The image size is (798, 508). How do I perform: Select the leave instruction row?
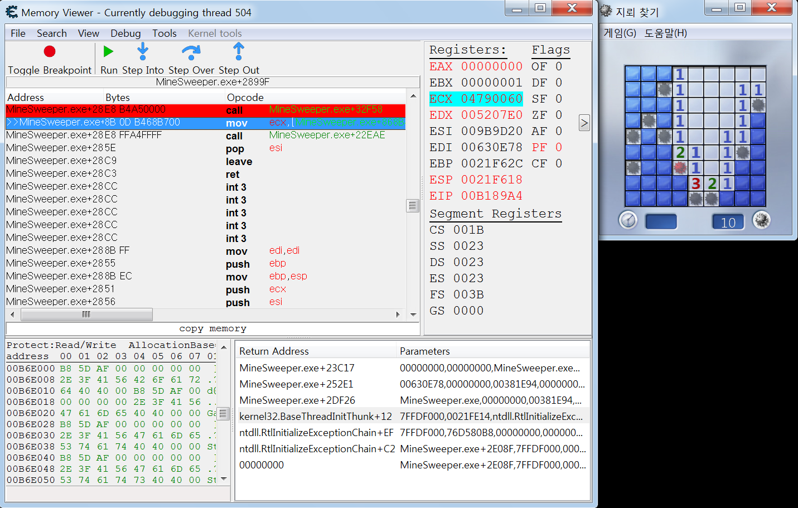(x=205, y=161)
